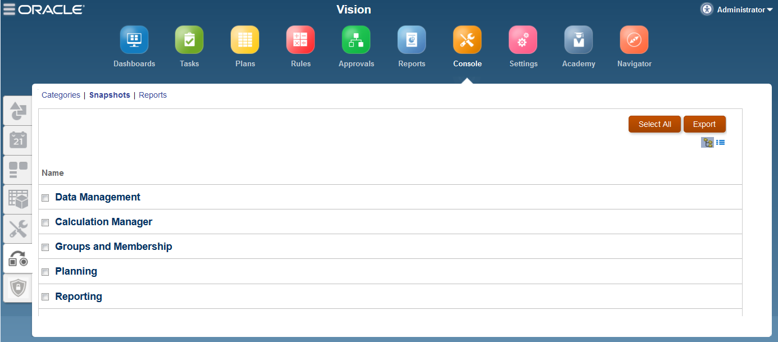Switch to the Categories tab
Image resolution: width=778 pixels, height=342 pixels.
point(61,95)
